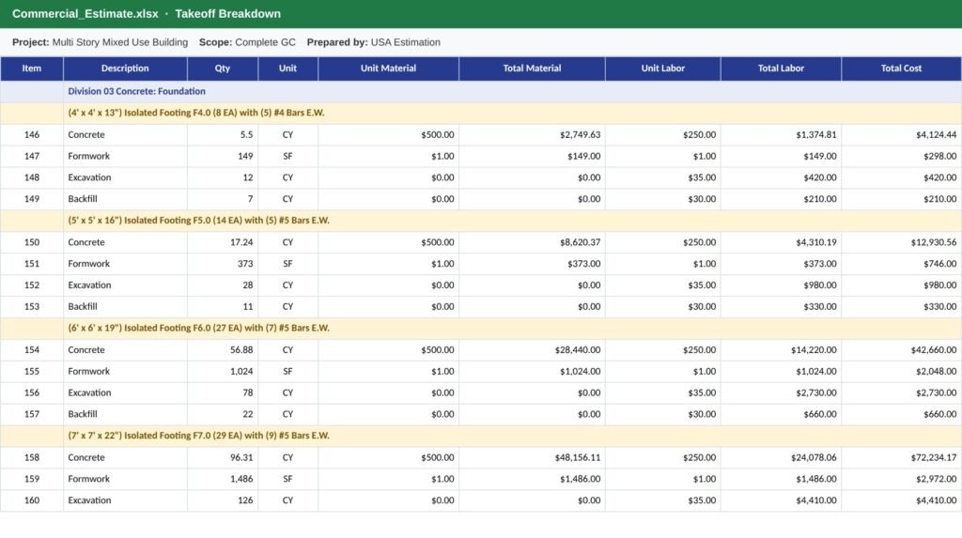Click the Total Labor column header
The width and height of the screenshot is (962, 538).
tap(781, 69)
